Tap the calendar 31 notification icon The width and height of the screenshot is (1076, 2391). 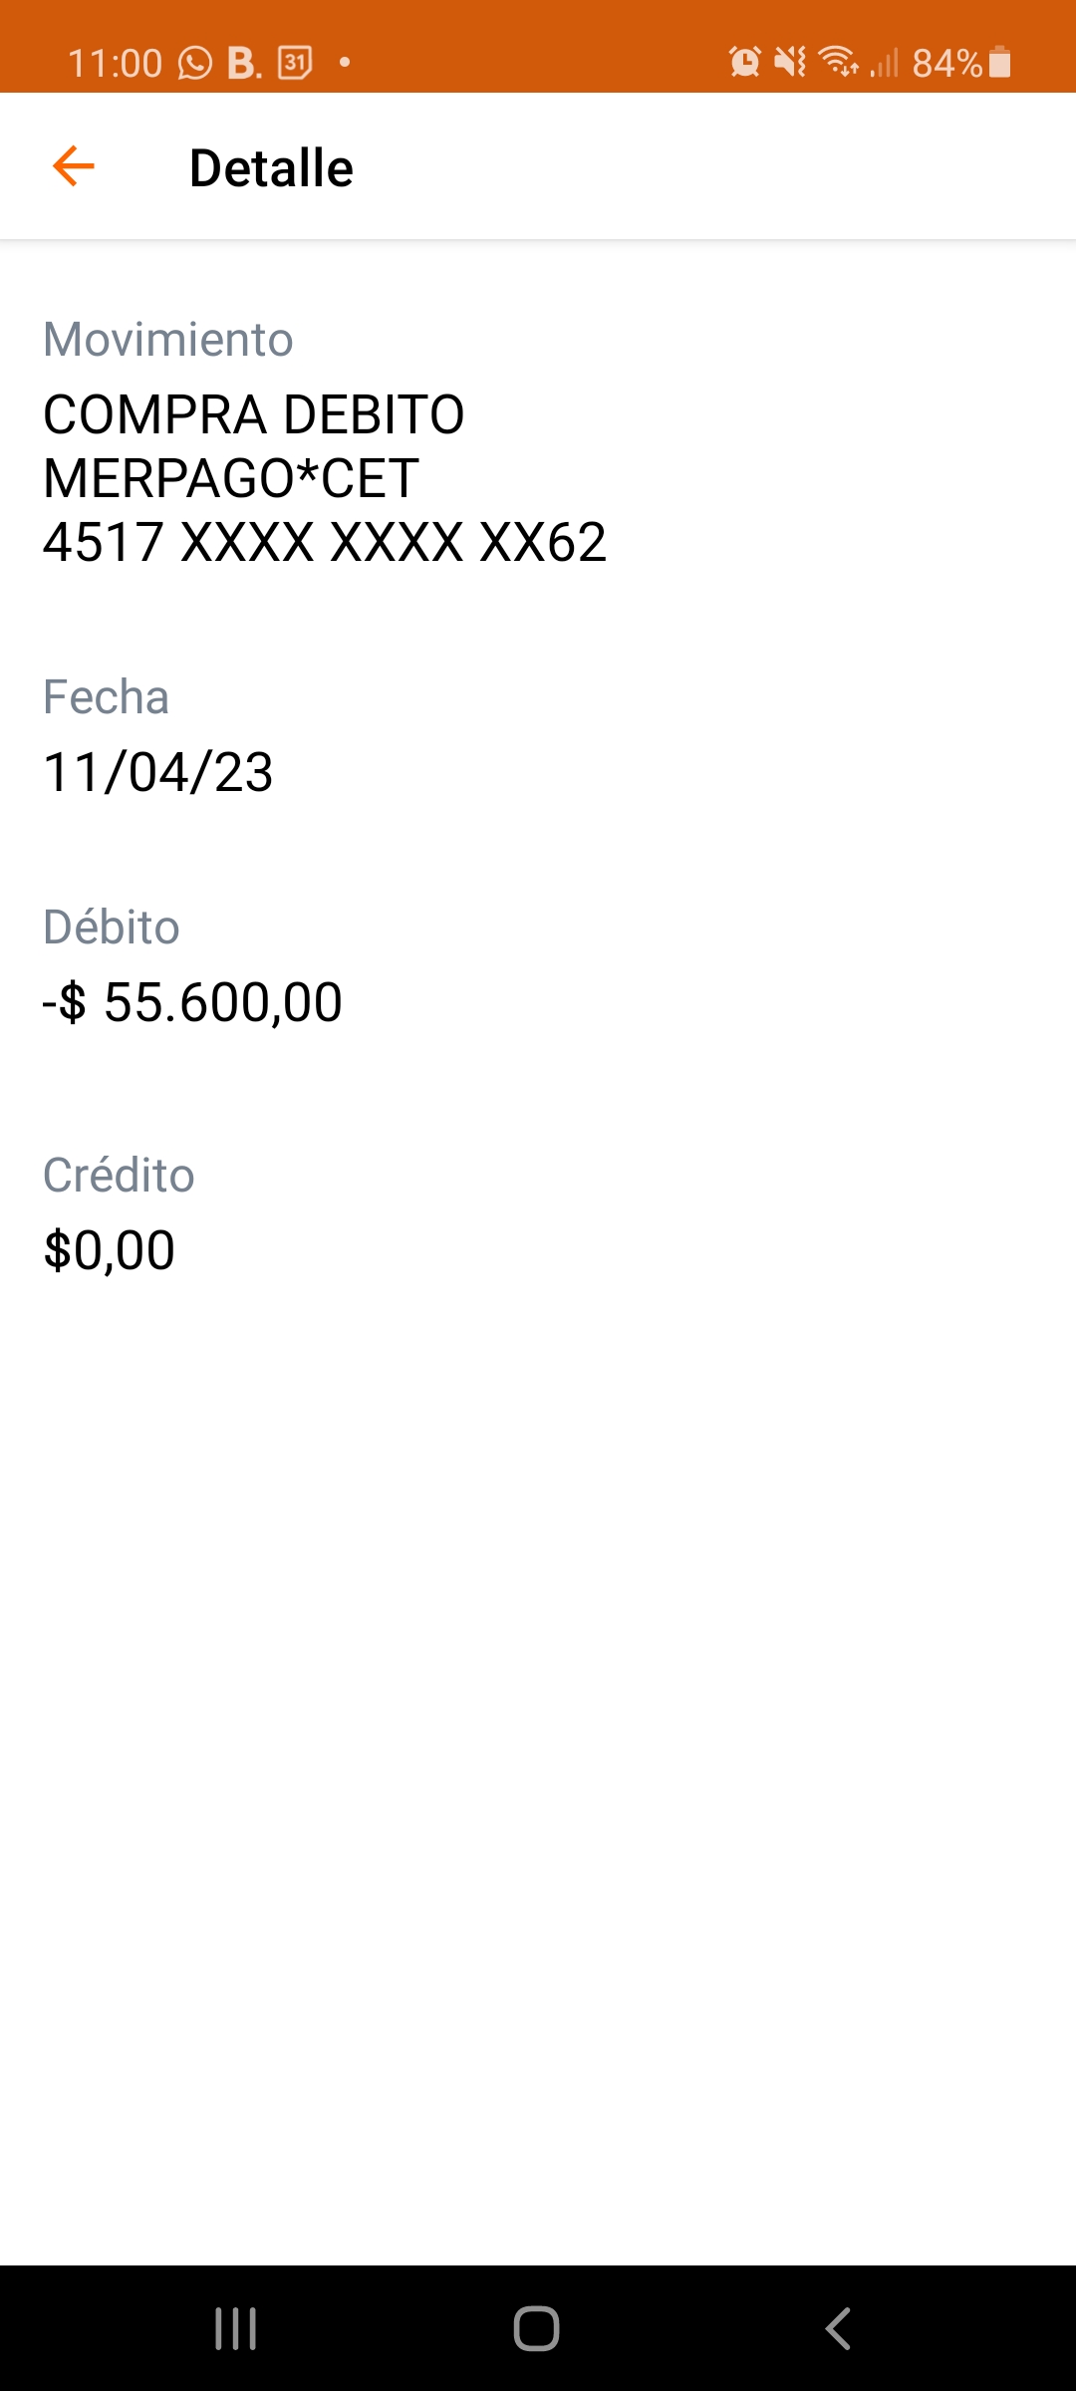pyautogui.click(x=295, y=63)
